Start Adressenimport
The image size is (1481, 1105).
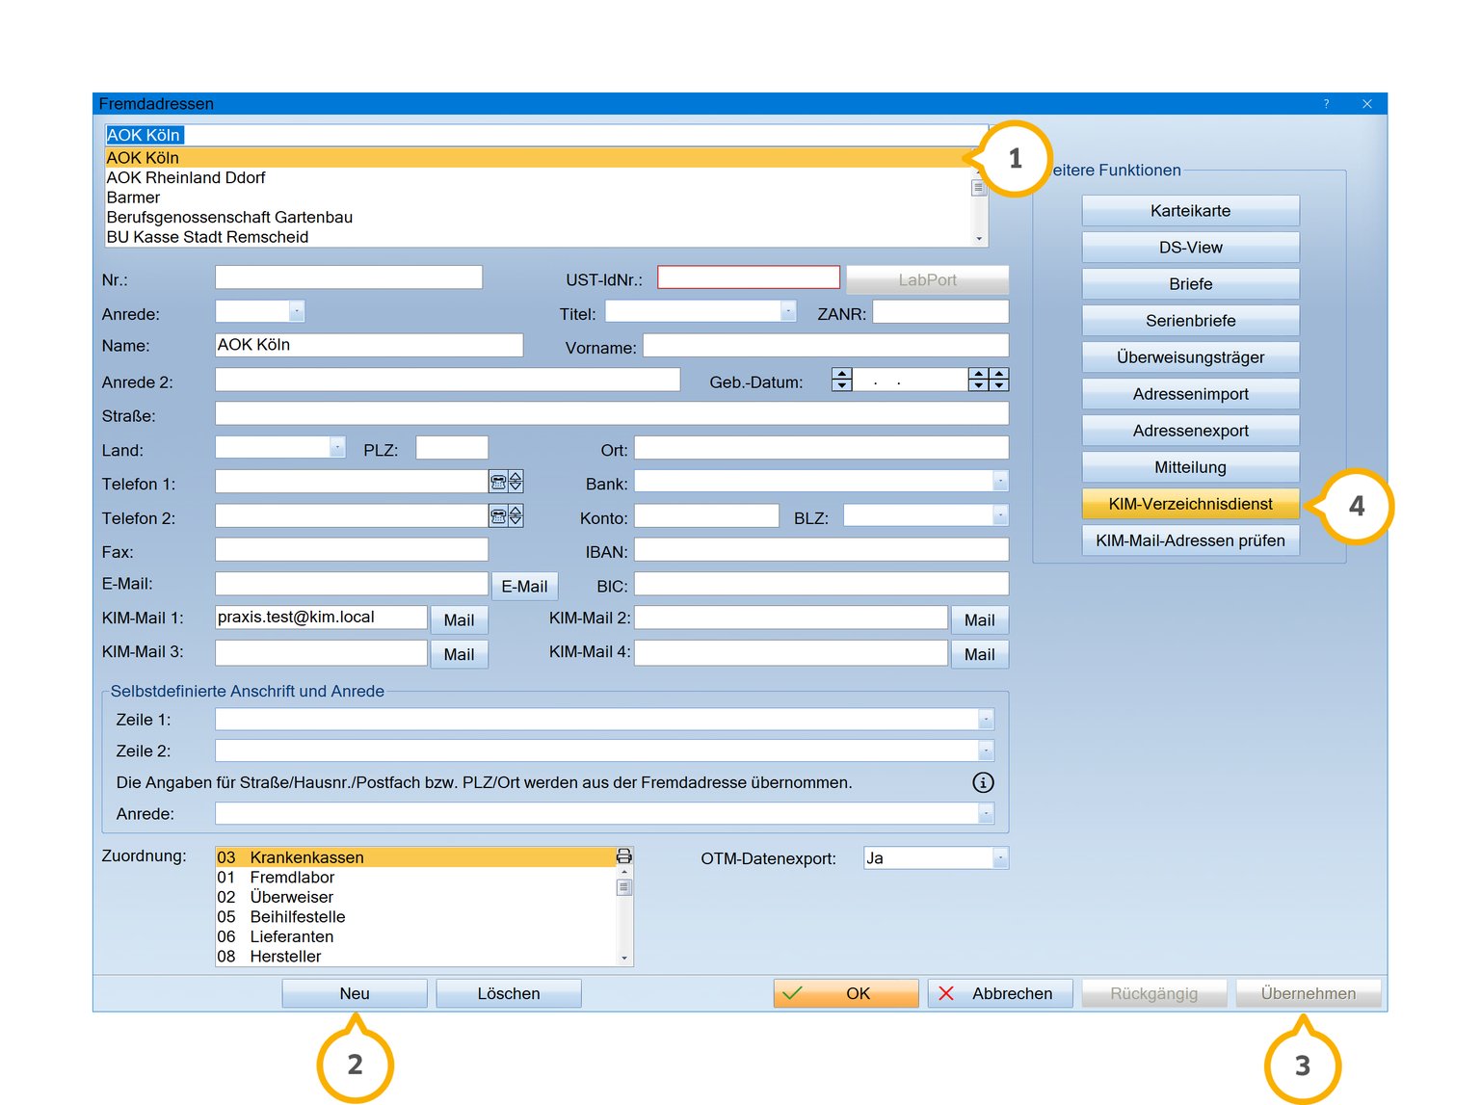[1190, 394]
